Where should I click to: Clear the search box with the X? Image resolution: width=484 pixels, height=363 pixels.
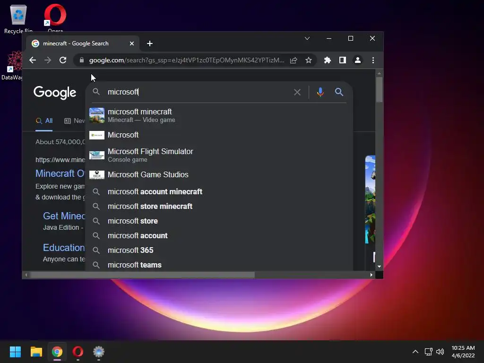[297, 92]
